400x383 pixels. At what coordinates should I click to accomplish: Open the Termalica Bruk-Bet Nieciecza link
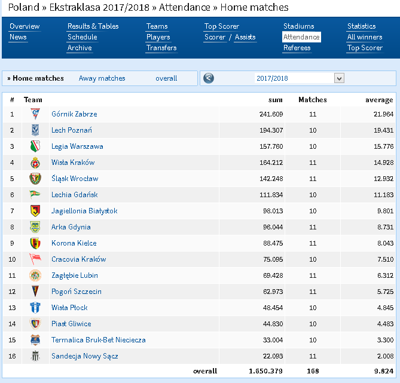pos(99,340)
